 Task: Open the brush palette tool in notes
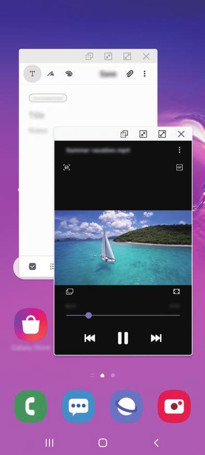point(69,74)
